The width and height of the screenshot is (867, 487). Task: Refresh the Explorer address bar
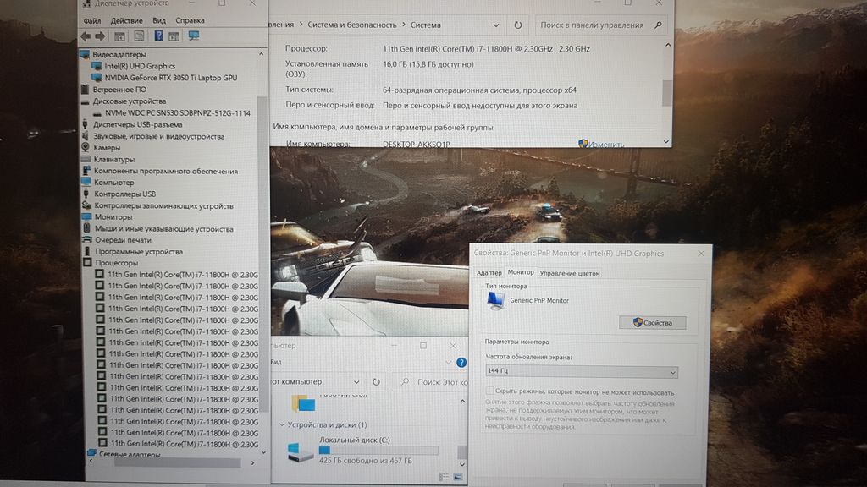click(376, 382)
